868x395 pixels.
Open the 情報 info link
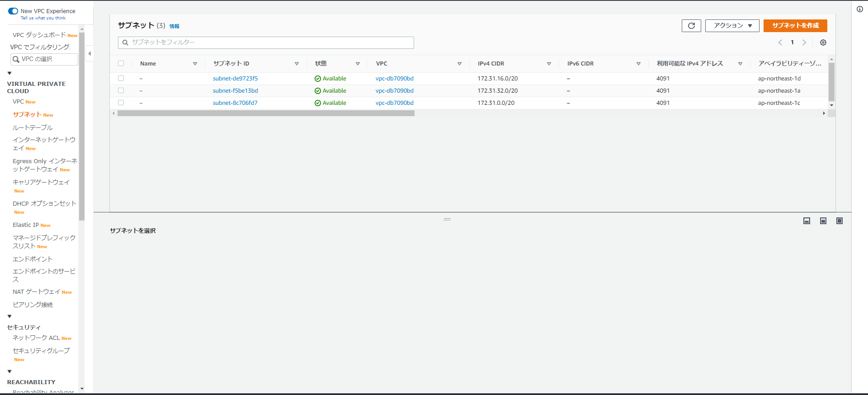coord(175,26)
